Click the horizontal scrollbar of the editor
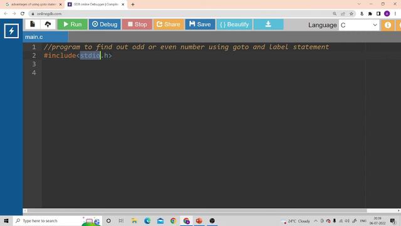 tap(197, 211)
